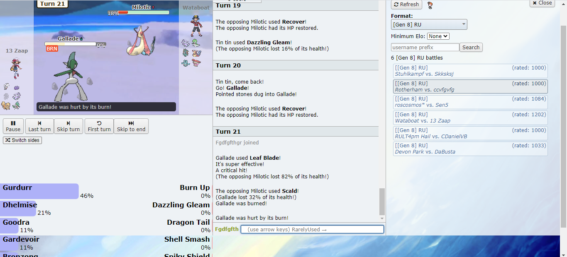Image resolution: width=567 pixels, height=257 pixels.
Task: Click 'Fgdfgfthgr joined' message in log
Action: coord(237,143)
